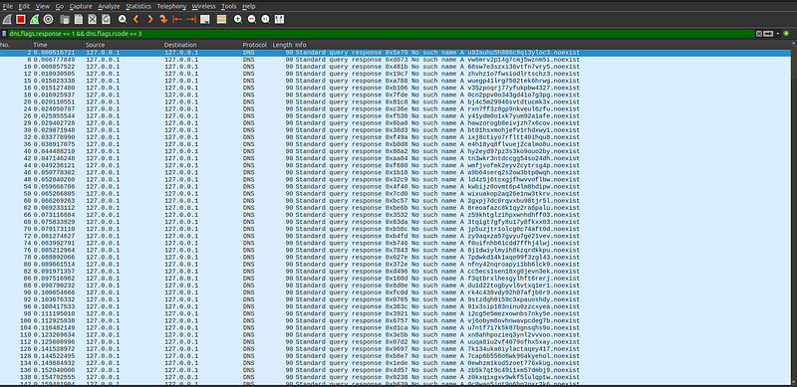Viewport: 797px width, 387px height.
Task: Sort by the No. column header
Action: pyautogui.click(x=15, y=45)
